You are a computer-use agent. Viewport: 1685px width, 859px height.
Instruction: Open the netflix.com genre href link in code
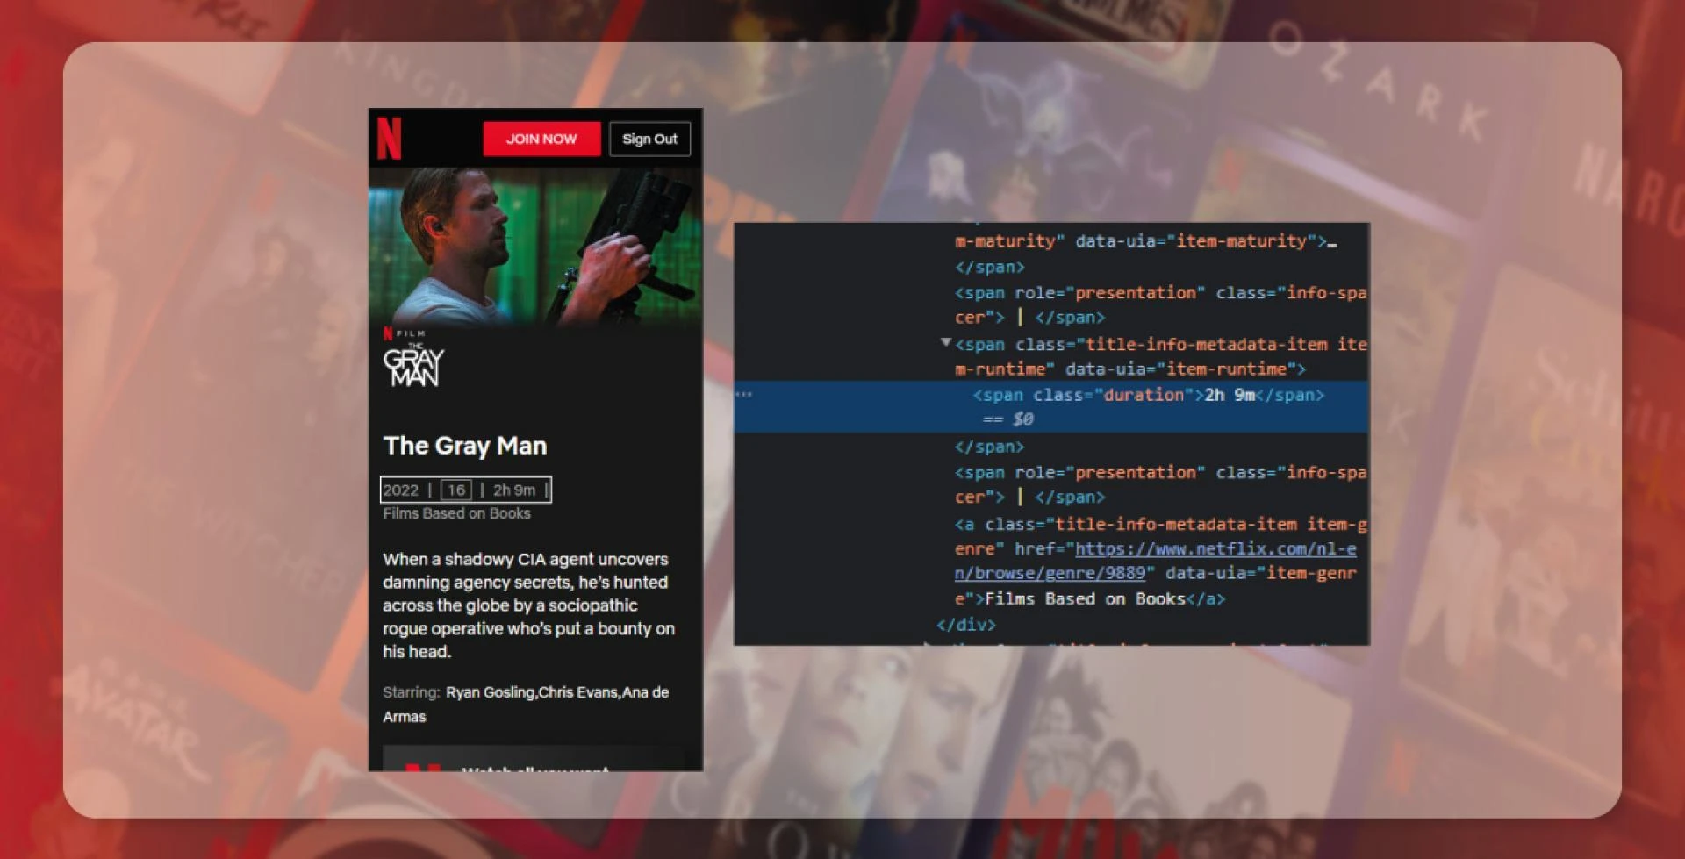1215,549
